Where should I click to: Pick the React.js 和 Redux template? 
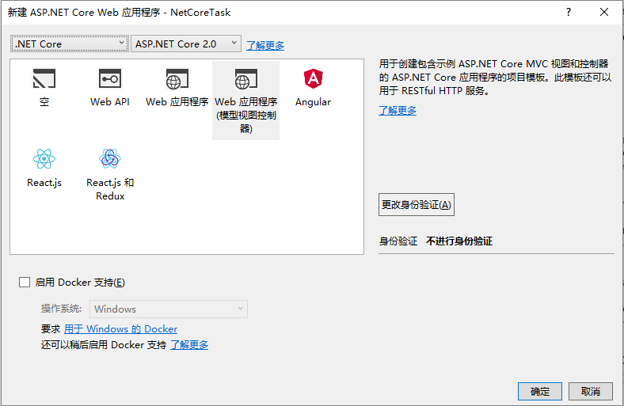(x=110, y=173)
